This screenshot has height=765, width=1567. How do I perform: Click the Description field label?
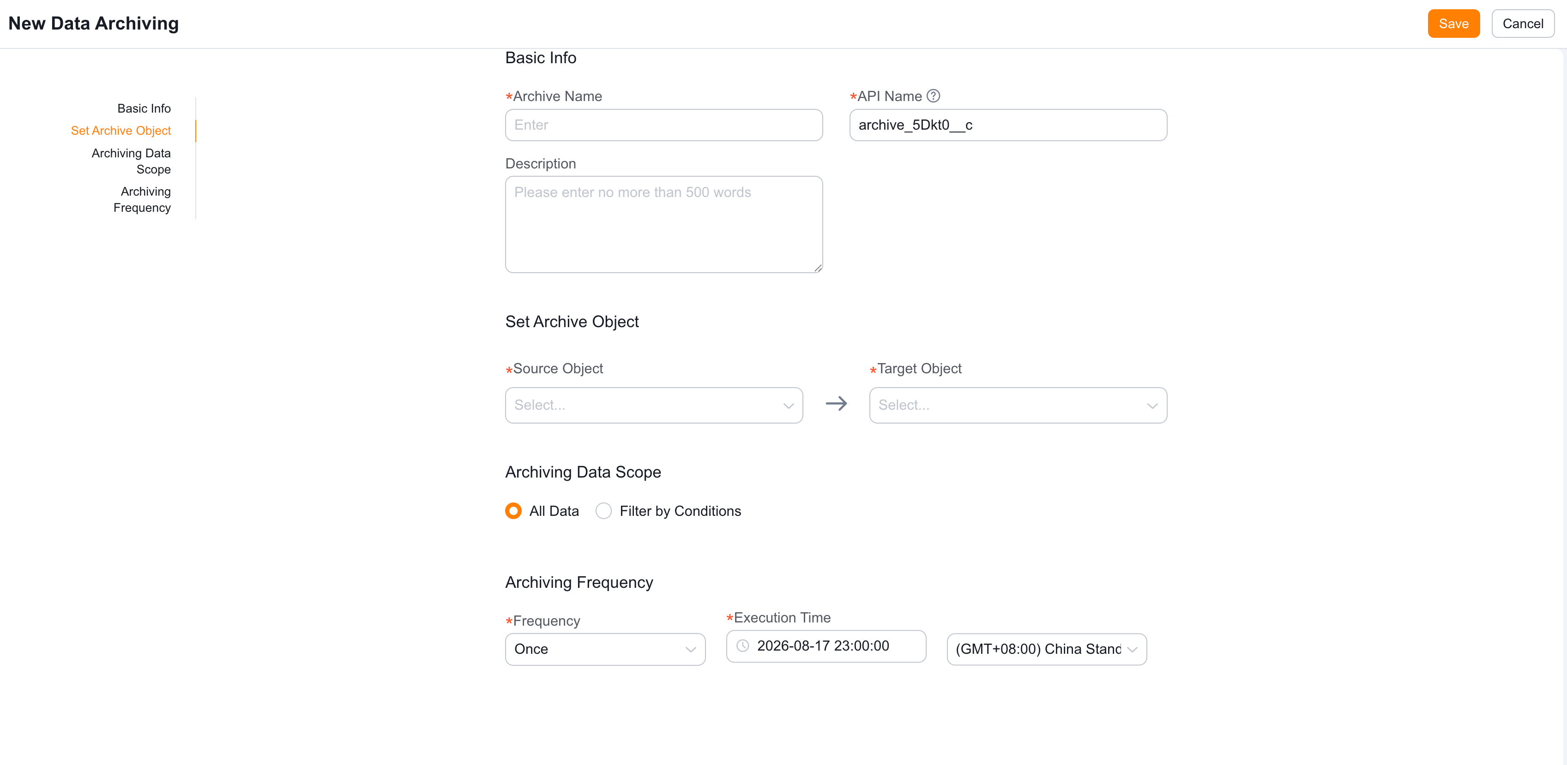540,164
